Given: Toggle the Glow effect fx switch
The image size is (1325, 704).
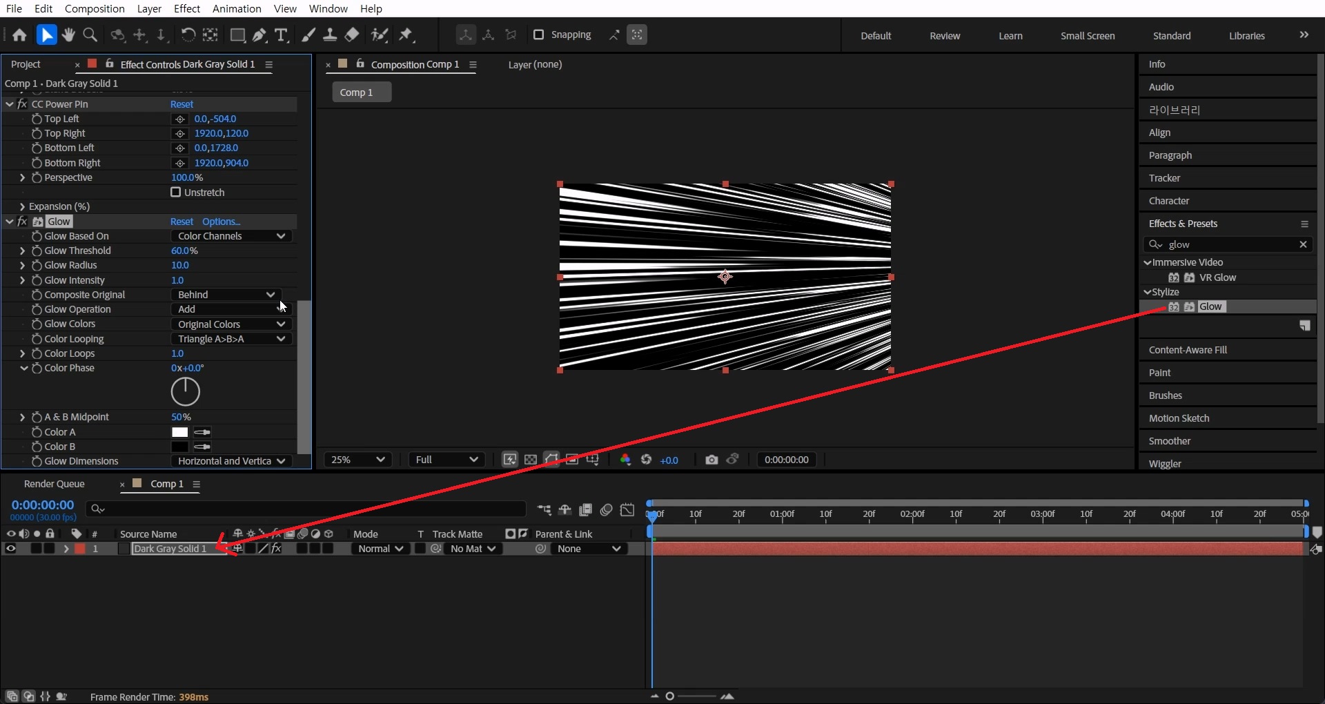Looking at the screenshot, I should (x=23, y=222).
